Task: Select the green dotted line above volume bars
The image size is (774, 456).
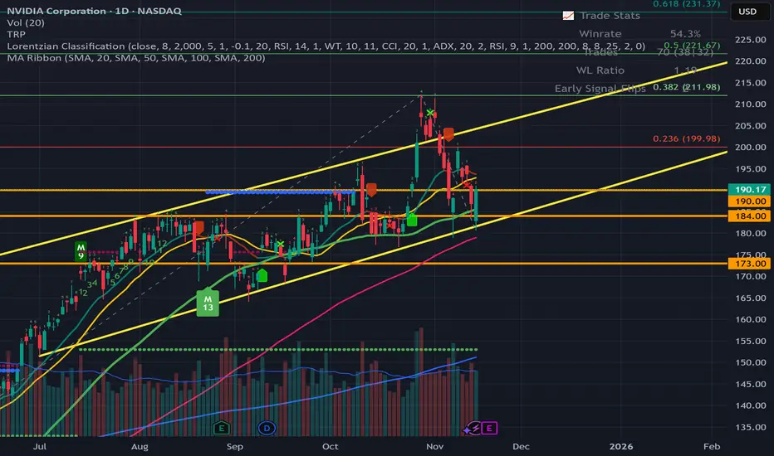Action: pos(278,350)
